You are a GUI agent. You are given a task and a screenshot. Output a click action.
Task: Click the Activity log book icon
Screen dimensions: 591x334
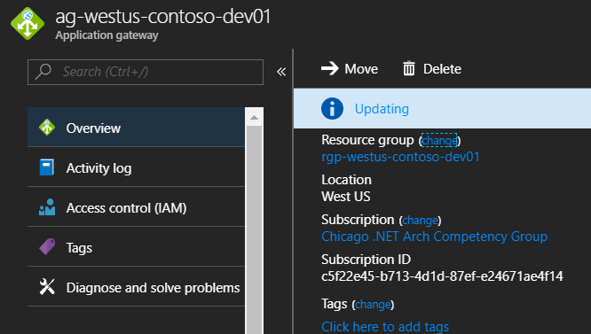(47, 167)
